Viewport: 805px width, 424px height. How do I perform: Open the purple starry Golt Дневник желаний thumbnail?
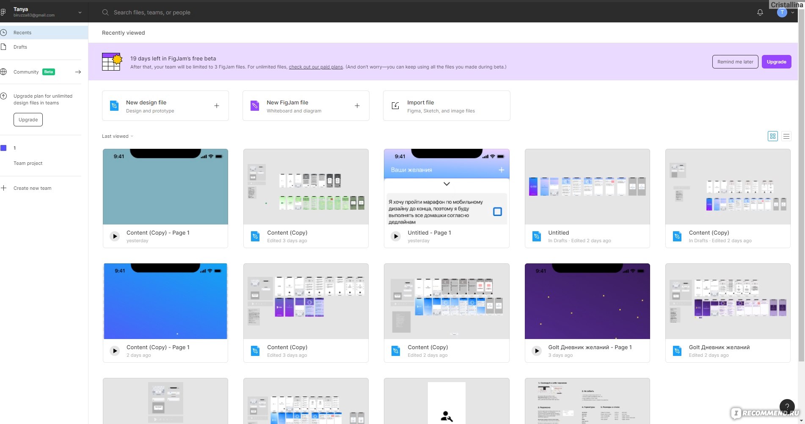(587, 301)
